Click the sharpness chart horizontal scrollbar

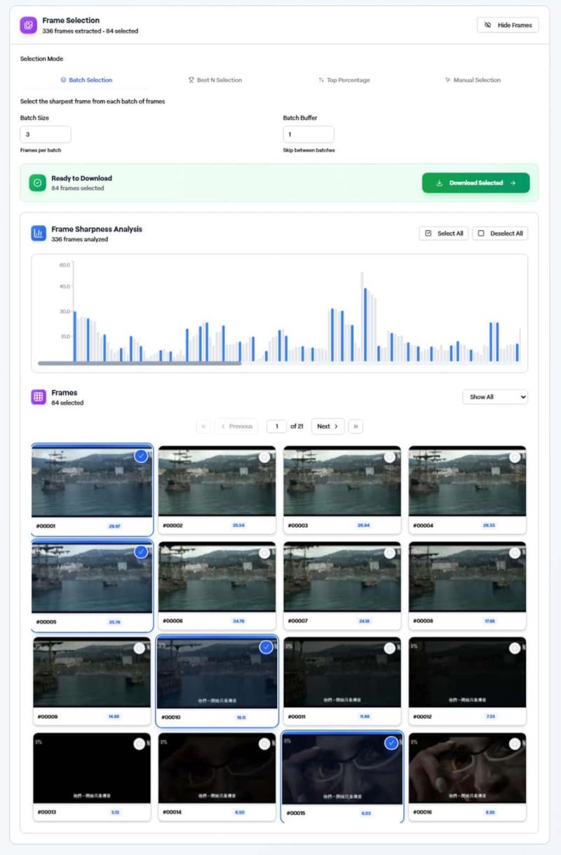coord(140,363)
